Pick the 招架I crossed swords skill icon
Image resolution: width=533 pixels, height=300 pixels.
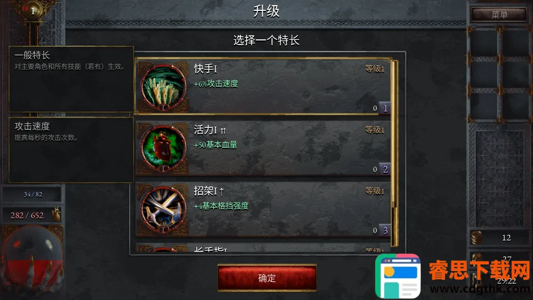[163, 209]
